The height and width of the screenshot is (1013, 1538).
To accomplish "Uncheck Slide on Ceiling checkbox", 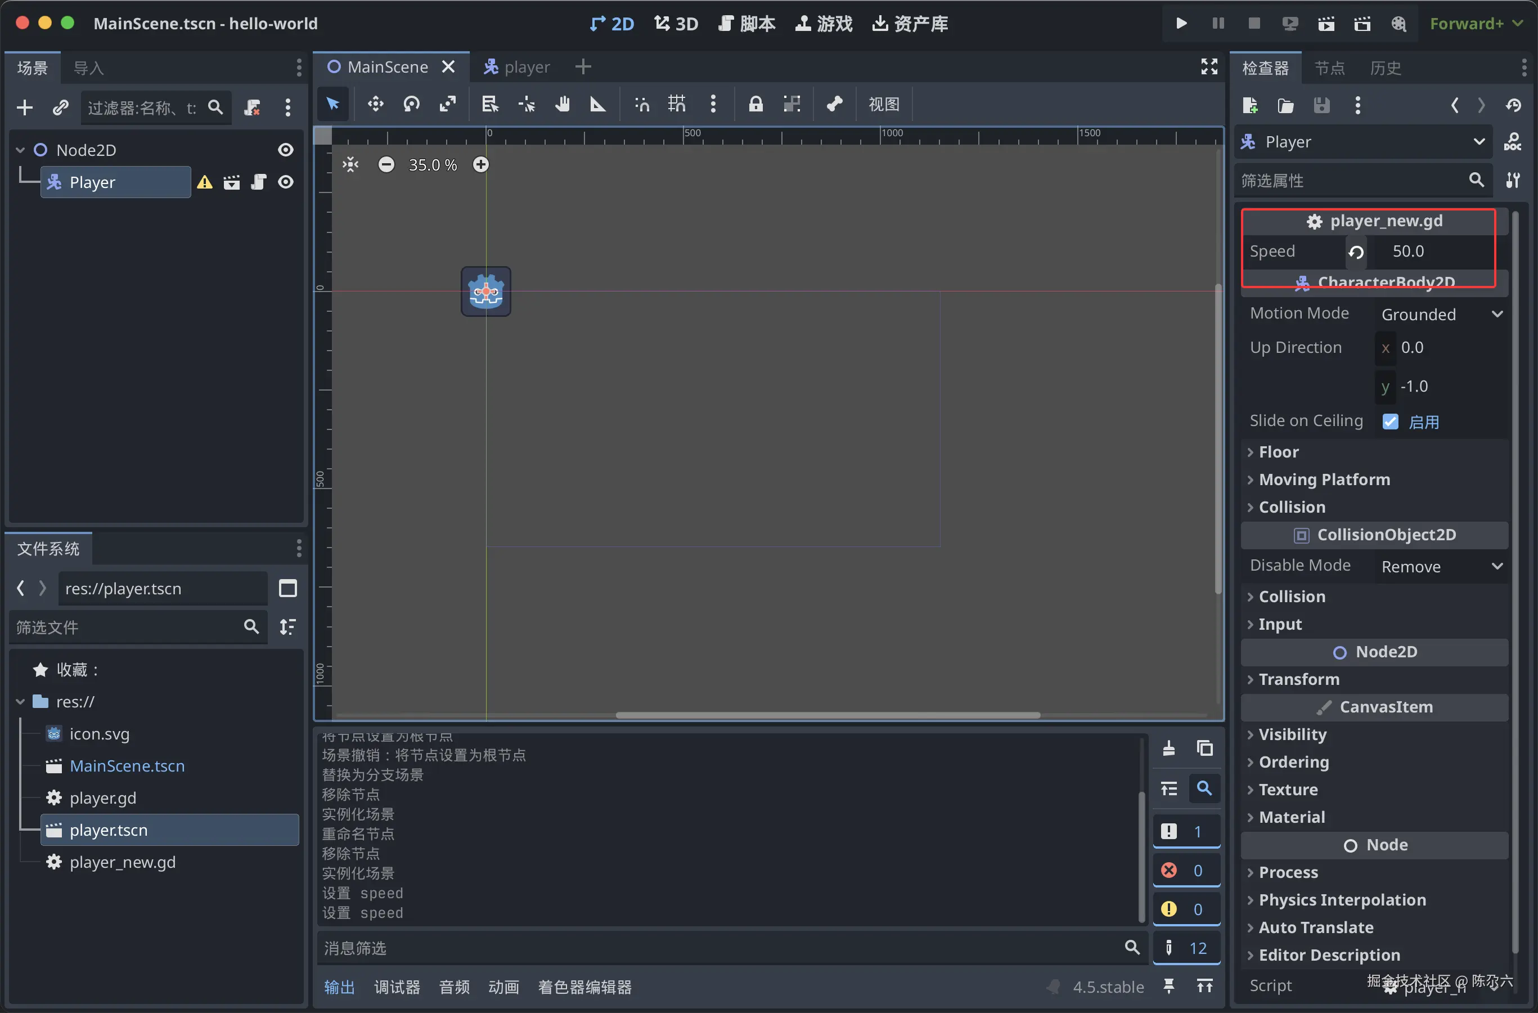I will pyautogui.click(x=1390, y=422).
